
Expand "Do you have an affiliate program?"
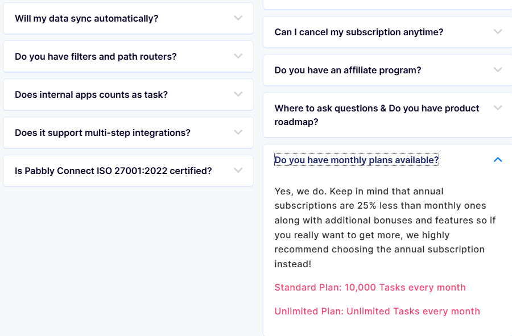click(x=348, y=70)
